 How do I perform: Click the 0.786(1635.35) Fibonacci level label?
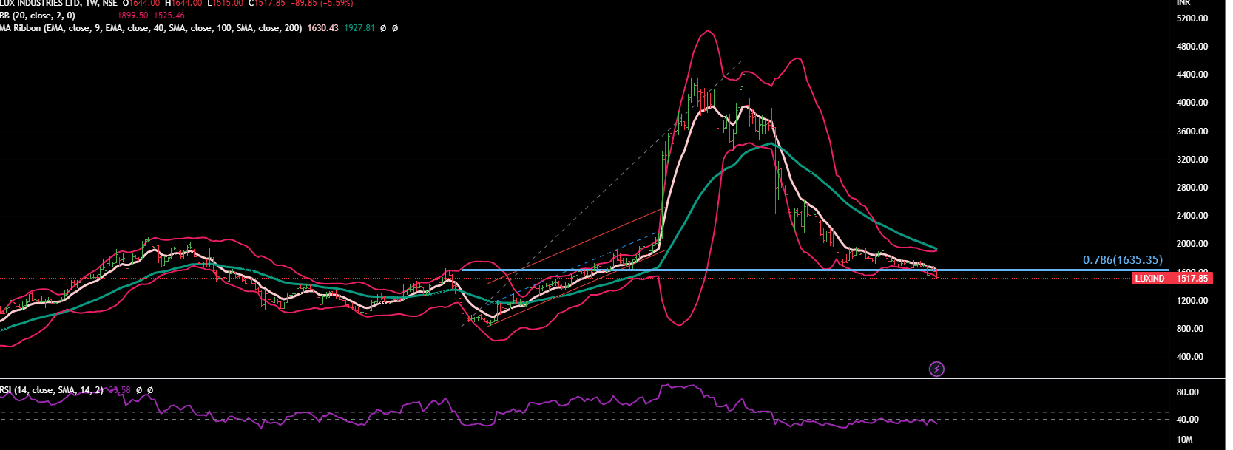(1122, 260)
